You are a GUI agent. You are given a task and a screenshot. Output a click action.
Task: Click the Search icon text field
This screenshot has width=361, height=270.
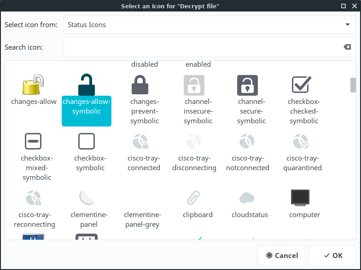[203, 47]
